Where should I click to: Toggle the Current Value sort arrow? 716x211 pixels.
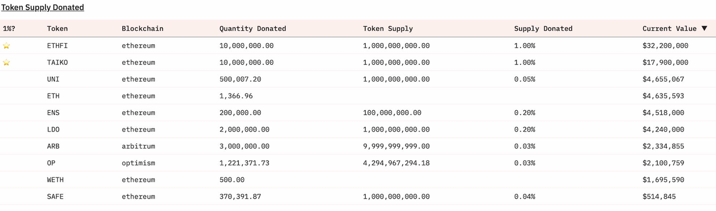(x=704, y=29)
